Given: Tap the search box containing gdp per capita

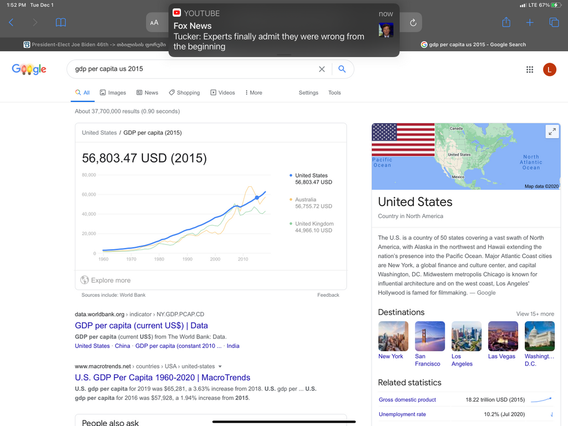Looking at the screenshot, I should 194,69.
